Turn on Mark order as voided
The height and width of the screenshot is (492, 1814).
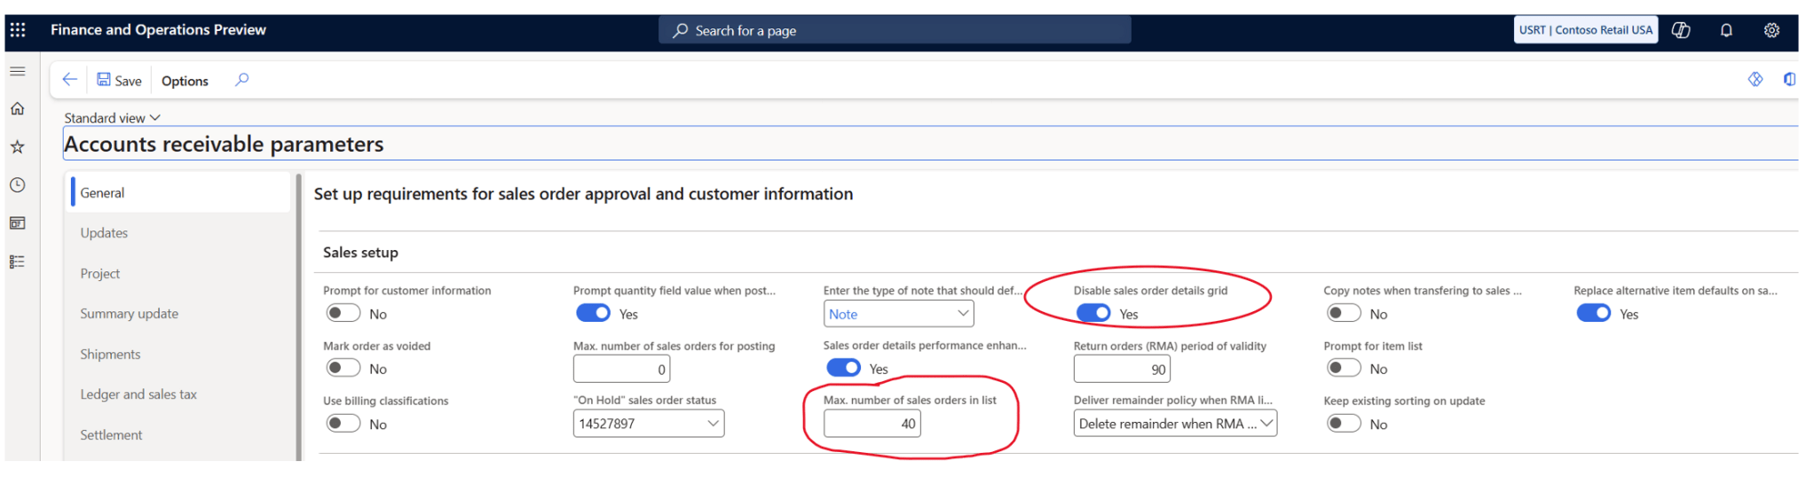[343, 369]
